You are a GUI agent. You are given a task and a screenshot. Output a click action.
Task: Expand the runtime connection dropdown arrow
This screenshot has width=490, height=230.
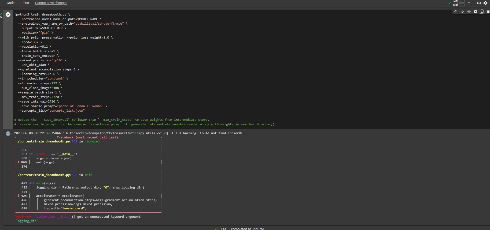pyautogui.click(x=469, y=3)
